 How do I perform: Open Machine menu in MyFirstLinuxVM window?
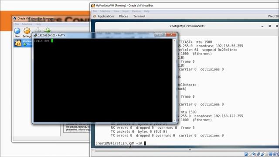tap(105, 11)
